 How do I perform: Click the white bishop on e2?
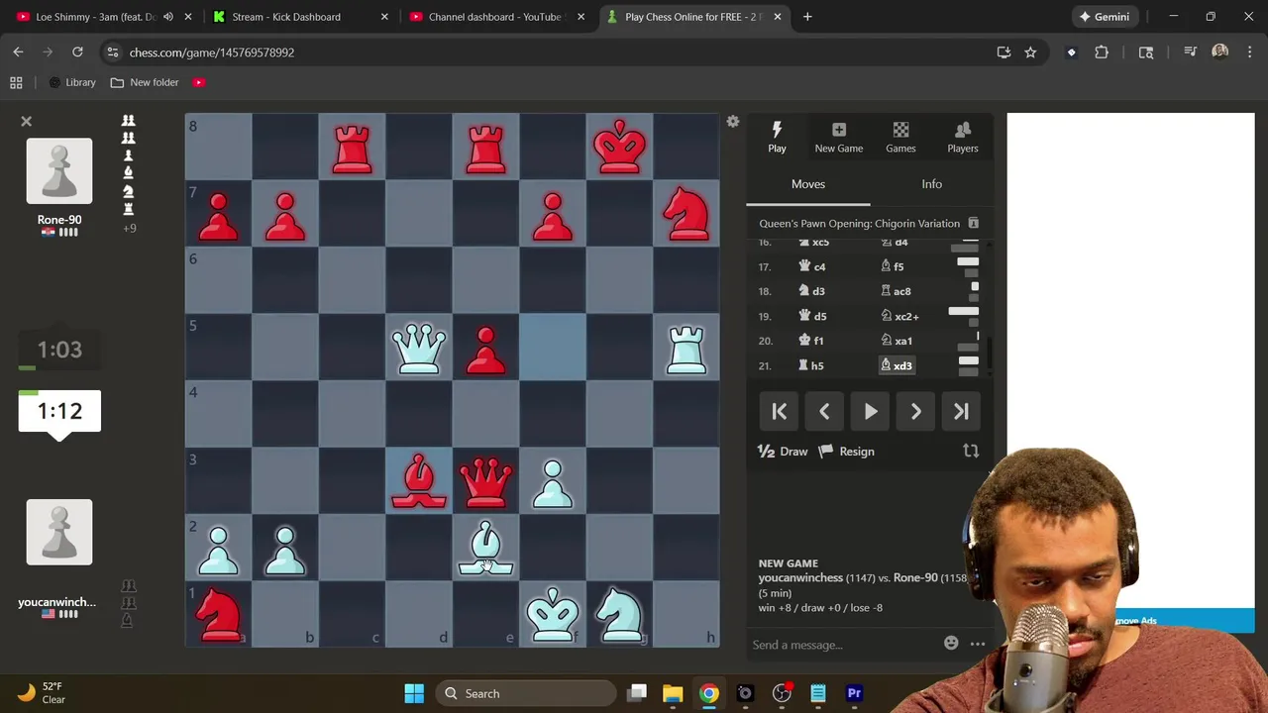pos(485,549)
